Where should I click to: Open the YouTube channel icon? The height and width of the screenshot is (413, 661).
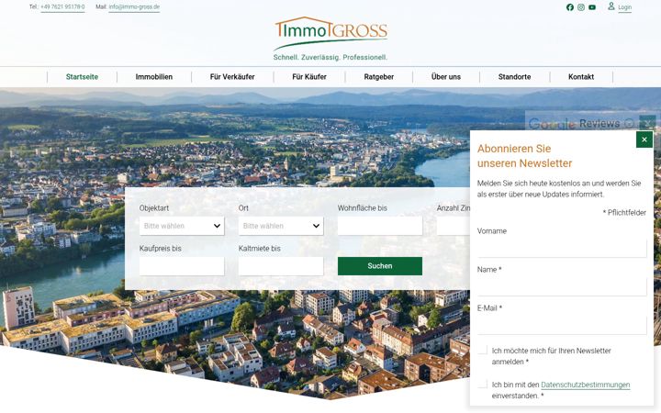[x=592, y=7]
